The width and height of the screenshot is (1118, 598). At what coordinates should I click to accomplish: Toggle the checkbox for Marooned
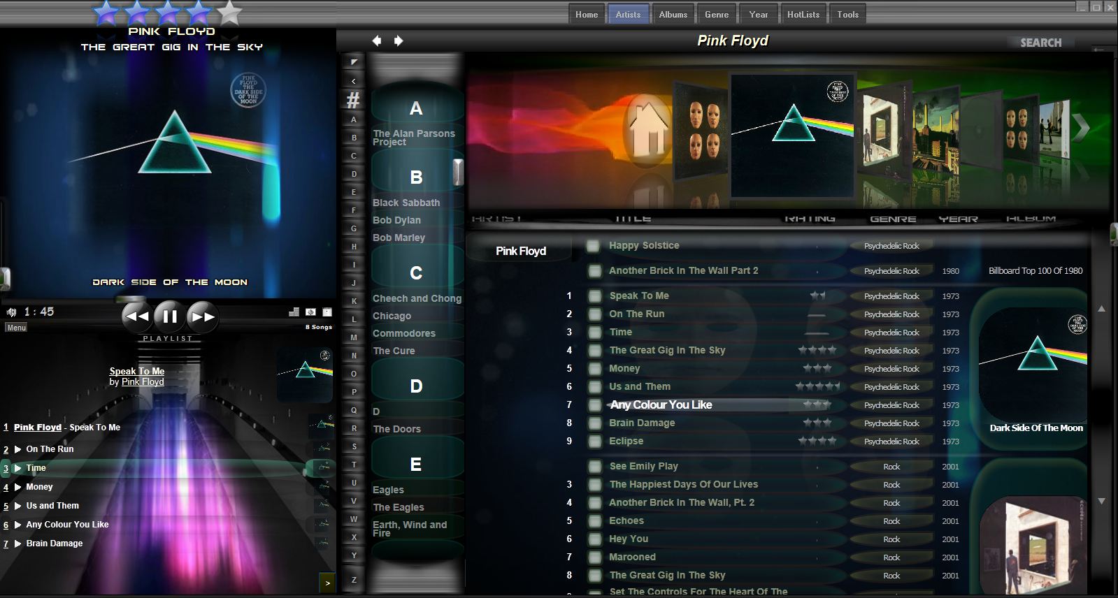pos(594,557)
